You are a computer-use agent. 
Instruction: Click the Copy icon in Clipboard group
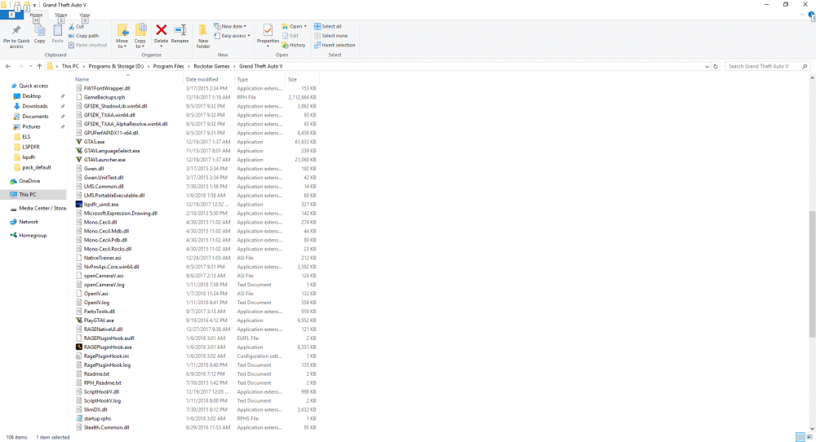tap(39, 31)
